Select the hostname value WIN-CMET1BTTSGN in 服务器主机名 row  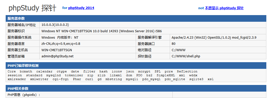[57, 50]
